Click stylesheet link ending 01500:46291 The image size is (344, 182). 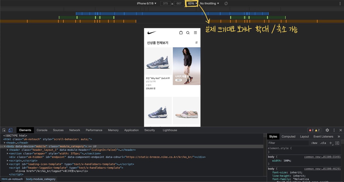pyautogui.click(x=322, y=169)
